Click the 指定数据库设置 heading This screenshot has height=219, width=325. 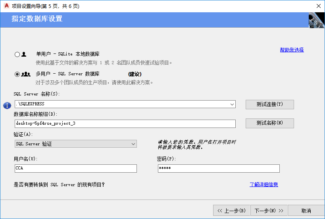[x=37, y=19]
